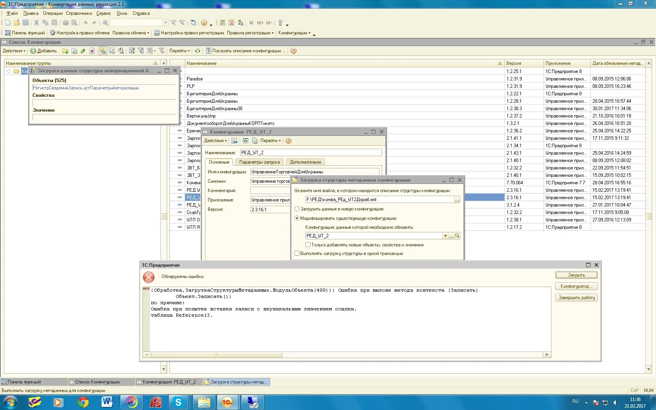Viewport: 656px width, 410px height.
Task: Click the file path field with конфа_РЕд_УТ2Дораб.xml
Action: [380, 200]
